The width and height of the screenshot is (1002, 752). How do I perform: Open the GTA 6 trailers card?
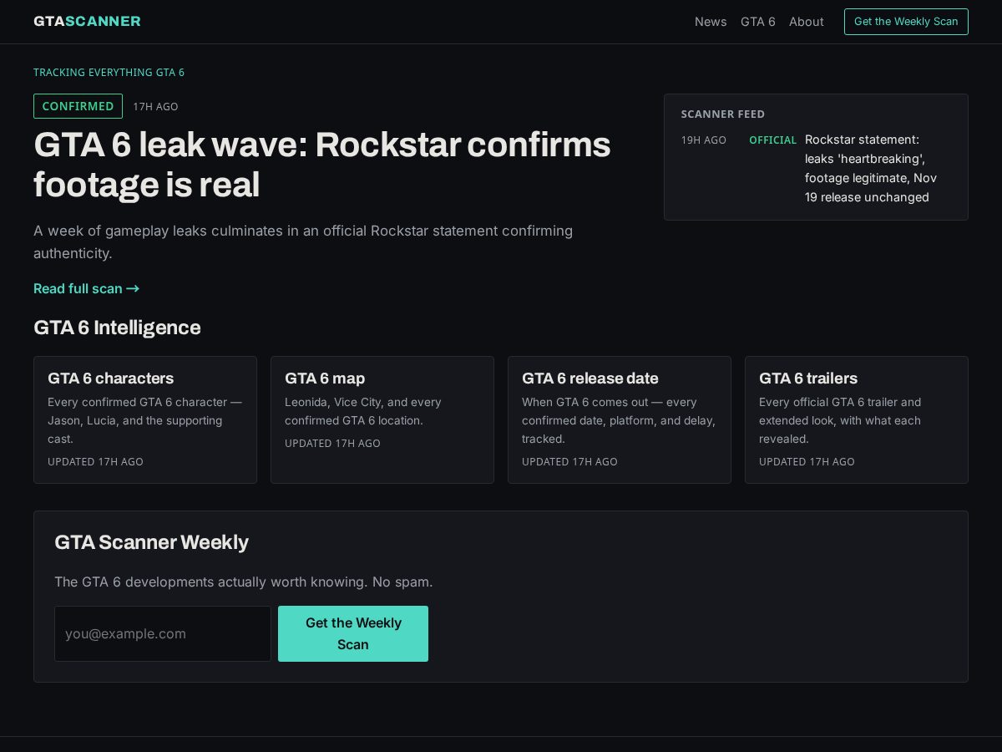857,419
